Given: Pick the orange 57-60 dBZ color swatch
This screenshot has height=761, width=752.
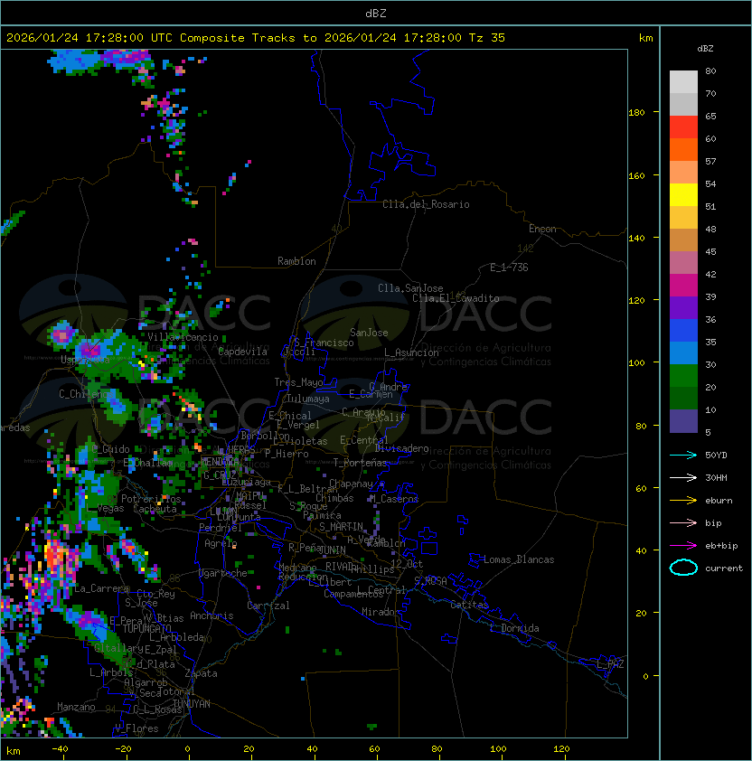Looking at the screenshot, I should (x=683, y=149).
